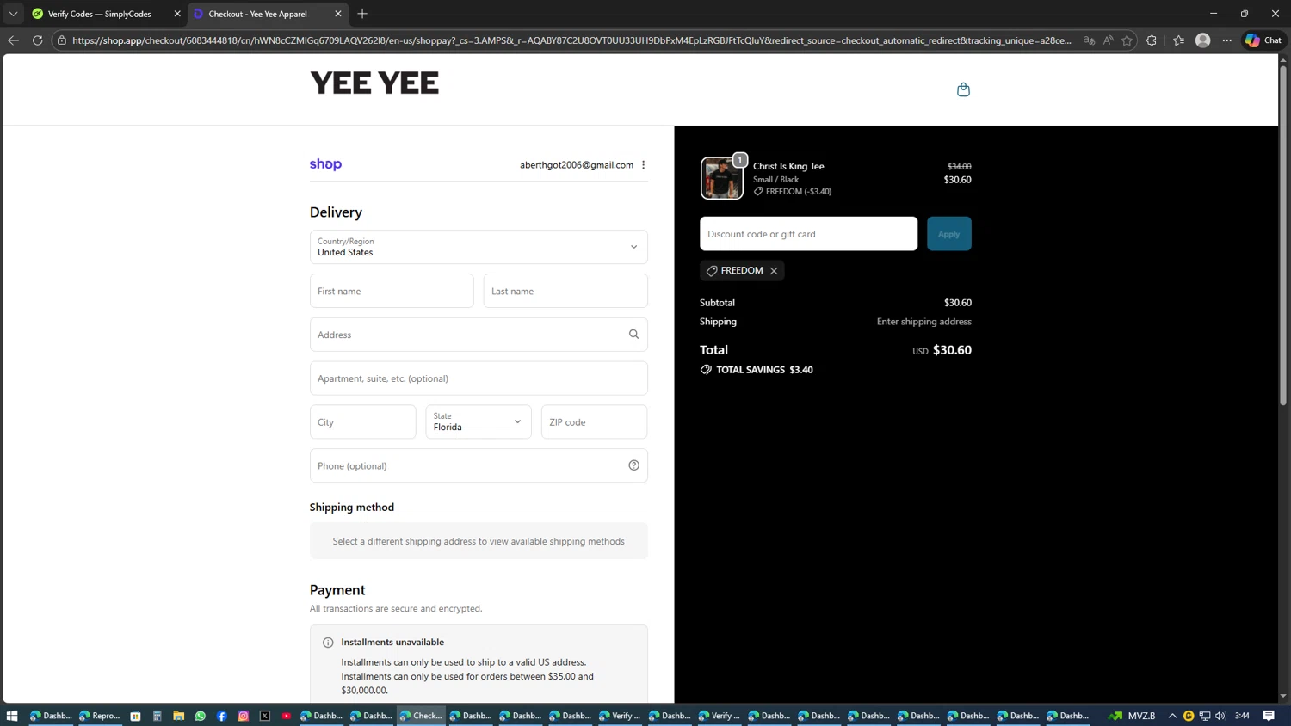Click the browser address bar URL
Image resolution: width=1291 pixels, height=726 pixels.
click(x=571, y=40)
